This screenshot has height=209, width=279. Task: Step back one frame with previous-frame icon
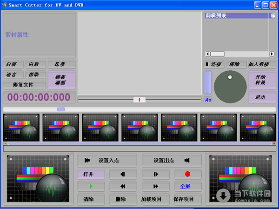click(x=123, y=174)
